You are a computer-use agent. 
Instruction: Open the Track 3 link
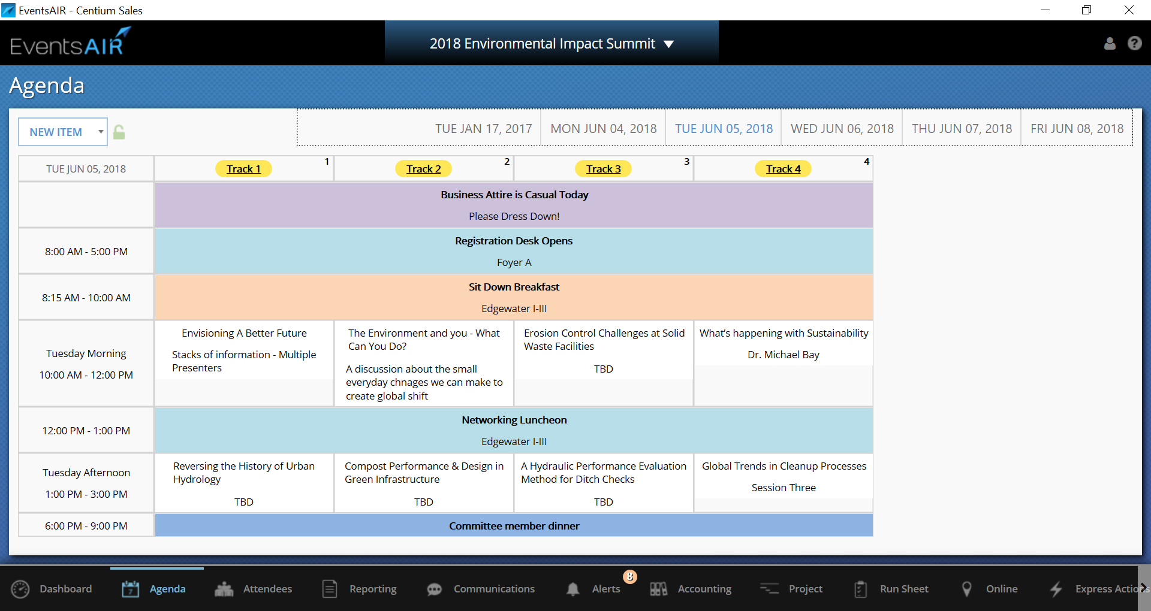pyautogui.click(x=603, y=169)
